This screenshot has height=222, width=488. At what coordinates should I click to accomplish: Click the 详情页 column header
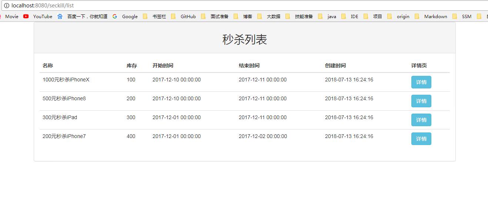pyautogui.click(x=419, y=65)
